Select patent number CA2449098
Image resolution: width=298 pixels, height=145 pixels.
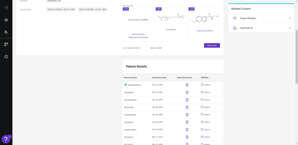click(x=128, y=92)
